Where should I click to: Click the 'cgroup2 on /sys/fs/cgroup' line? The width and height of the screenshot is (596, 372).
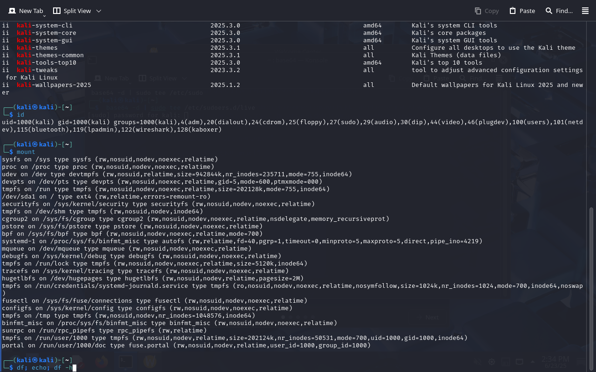tap(196, 219)
